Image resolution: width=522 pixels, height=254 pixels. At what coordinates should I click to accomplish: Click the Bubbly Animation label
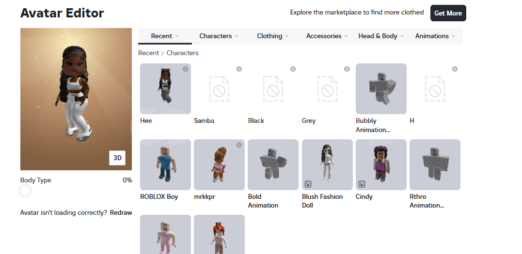pyautogui.click(x=373, y=125)
